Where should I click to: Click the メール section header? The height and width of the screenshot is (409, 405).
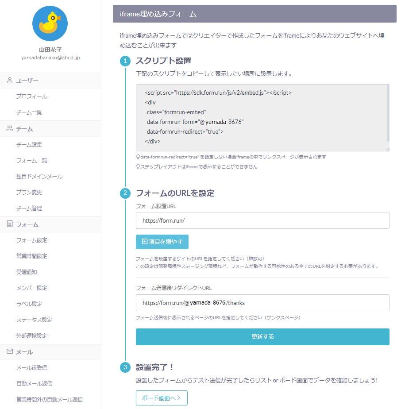pos(50,352)
